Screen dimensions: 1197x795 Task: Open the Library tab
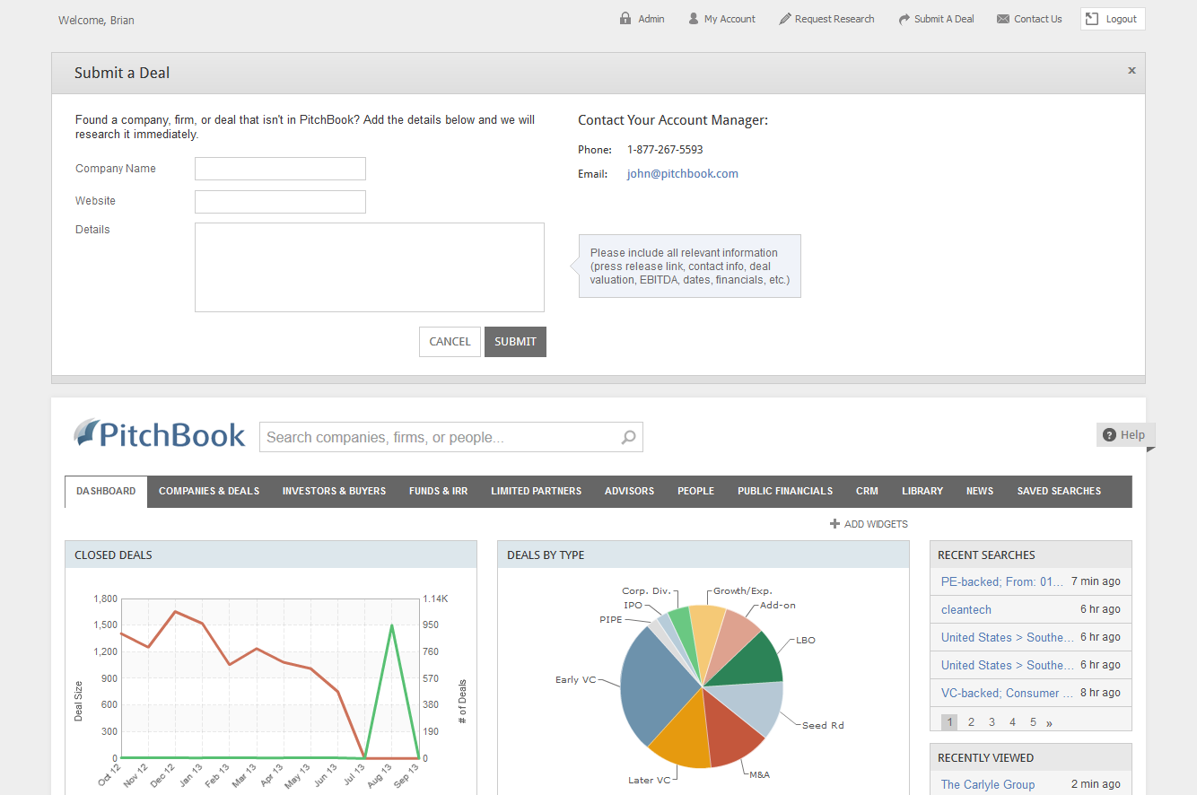[922, 492]
